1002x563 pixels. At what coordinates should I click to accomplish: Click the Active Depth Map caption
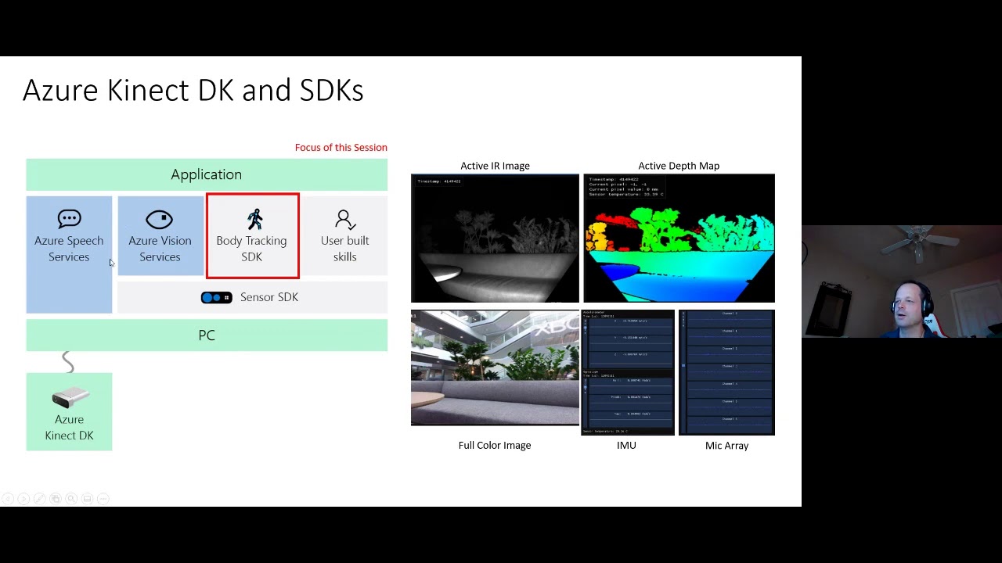point(679,166)
